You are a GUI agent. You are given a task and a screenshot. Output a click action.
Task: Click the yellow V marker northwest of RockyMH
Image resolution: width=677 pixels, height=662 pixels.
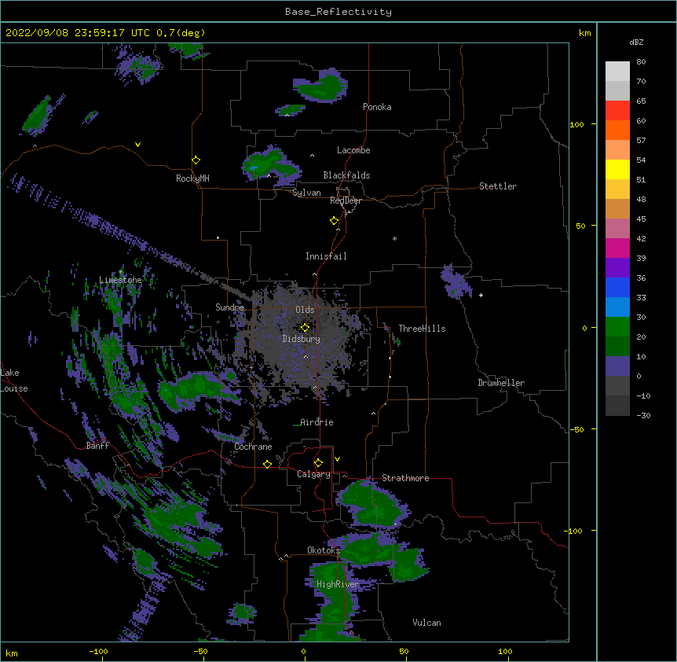tap(137, 145)
